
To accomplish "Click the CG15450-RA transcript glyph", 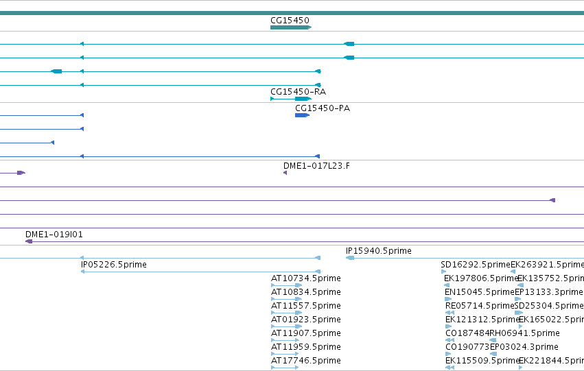I will coord(291,99).
